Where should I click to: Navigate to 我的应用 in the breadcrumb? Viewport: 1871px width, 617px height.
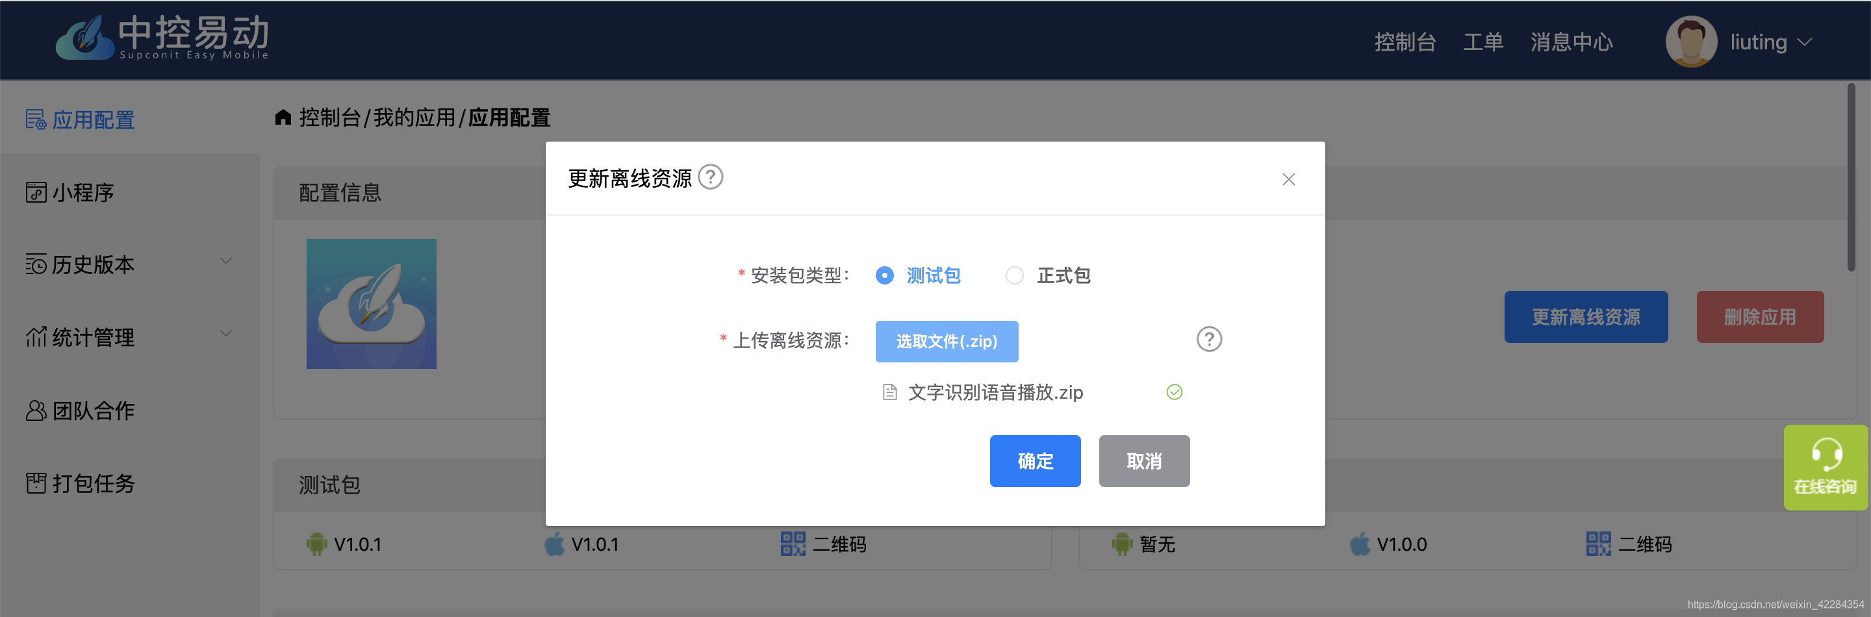(414, 118)
